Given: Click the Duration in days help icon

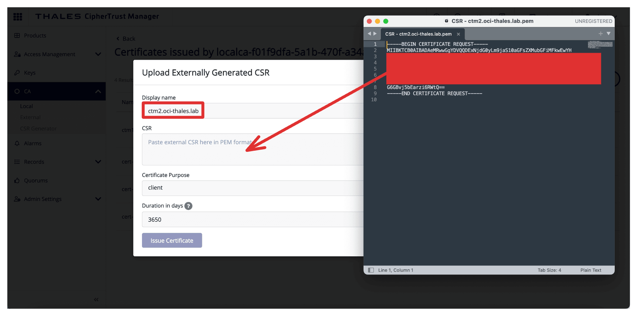Looking at the screenshot, I should [188, 206].
